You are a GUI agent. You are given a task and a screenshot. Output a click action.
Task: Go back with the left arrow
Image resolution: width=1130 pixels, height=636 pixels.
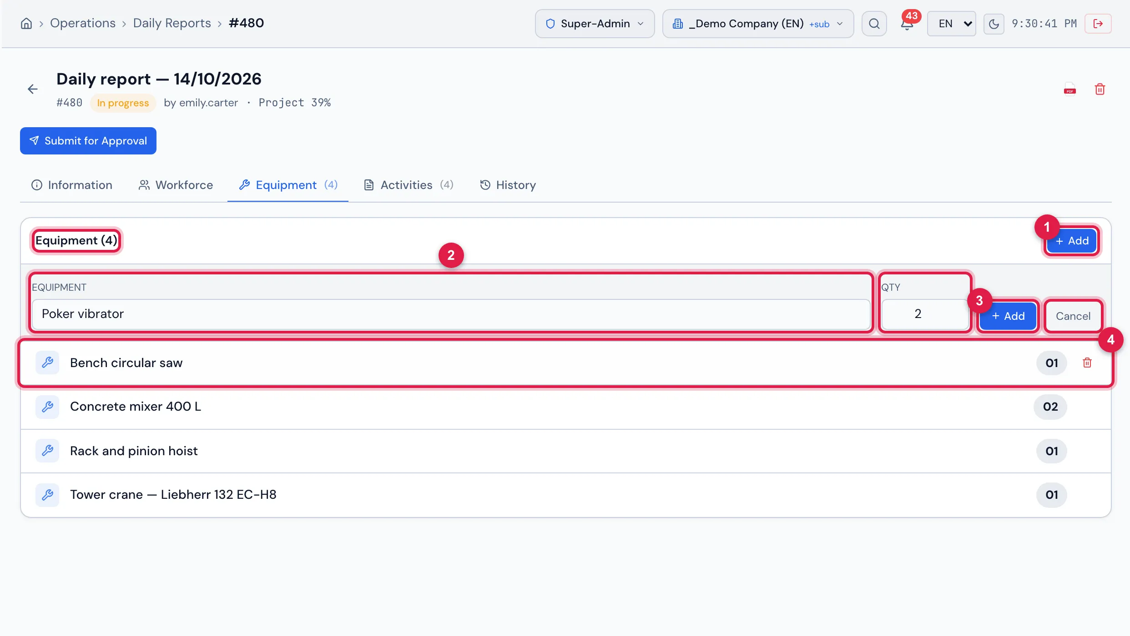click(x=32, y=89)
